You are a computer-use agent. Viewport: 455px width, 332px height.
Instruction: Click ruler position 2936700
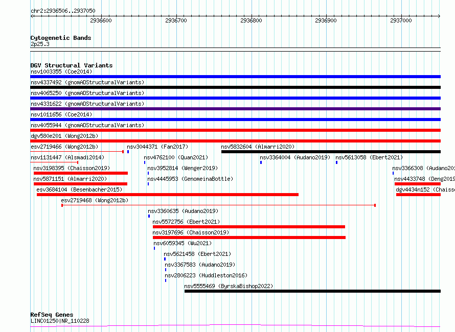176,20
